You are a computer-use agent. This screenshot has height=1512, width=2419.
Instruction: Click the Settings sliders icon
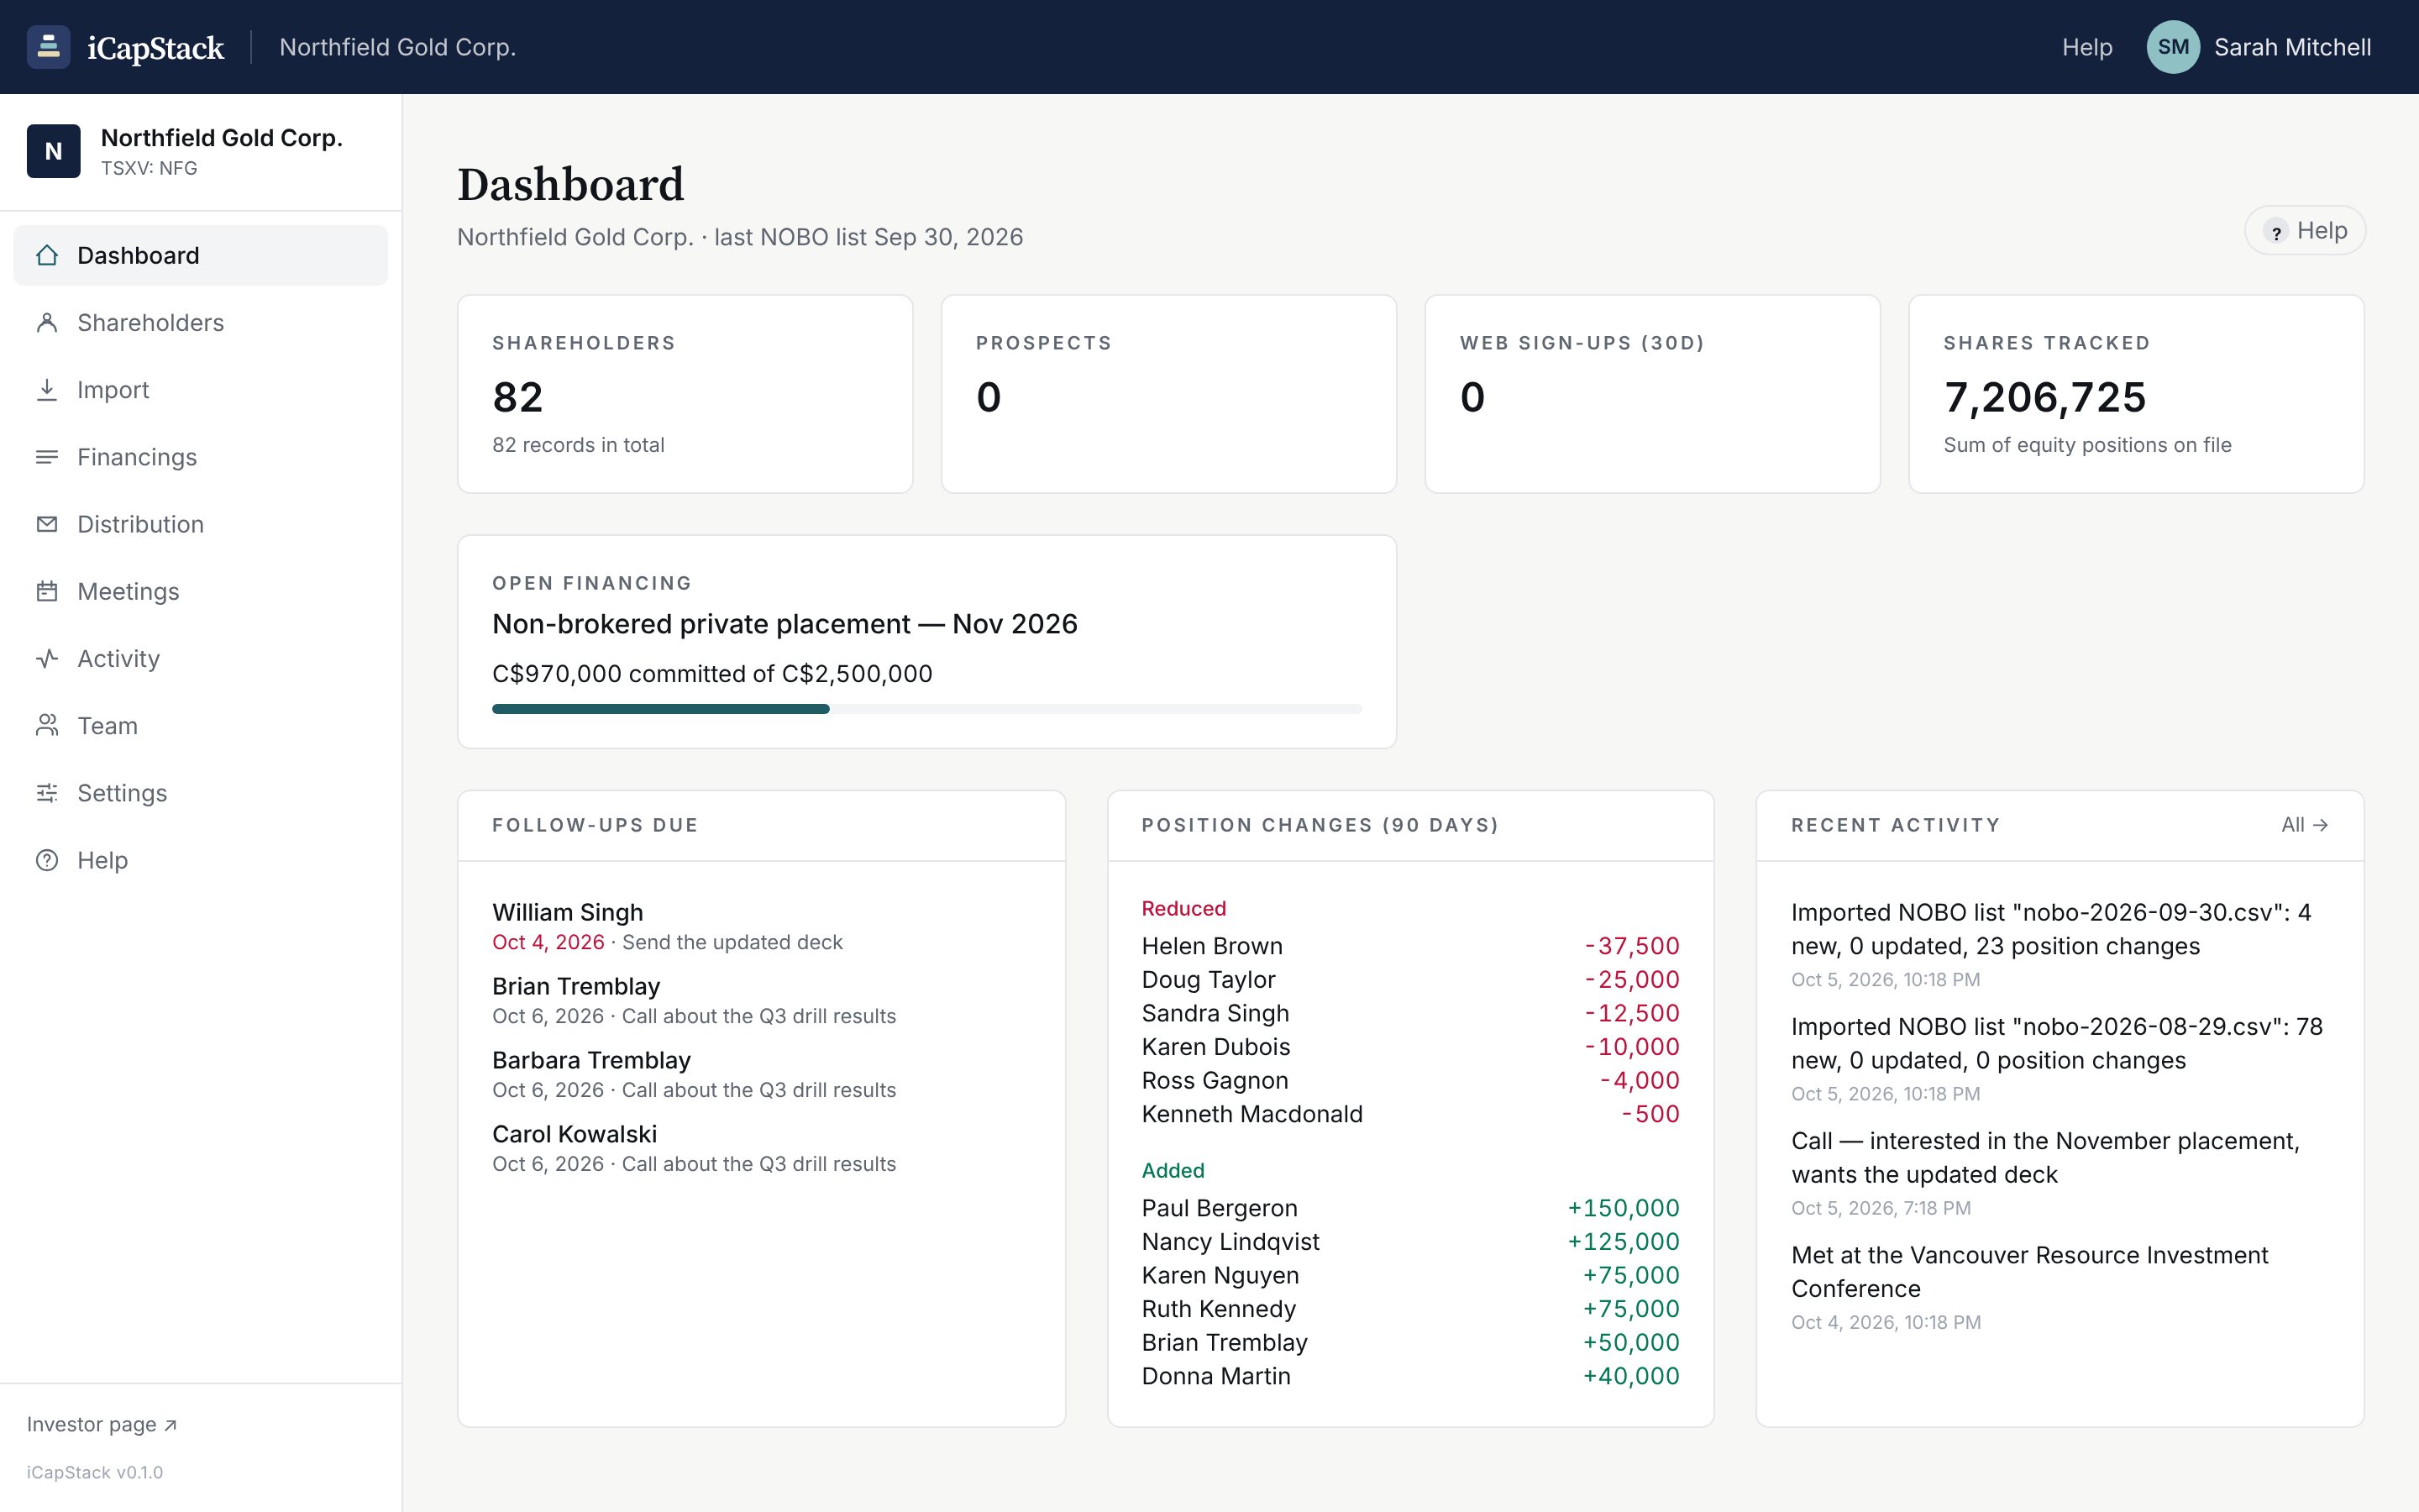(x=47, y=793)
